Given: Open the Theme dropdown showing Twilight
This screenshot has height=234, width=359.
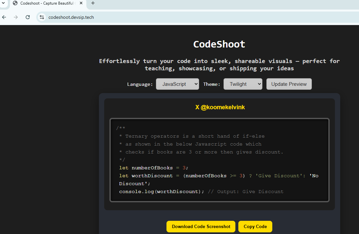Looking at the screenshot, I should click(x=243, y=84).
